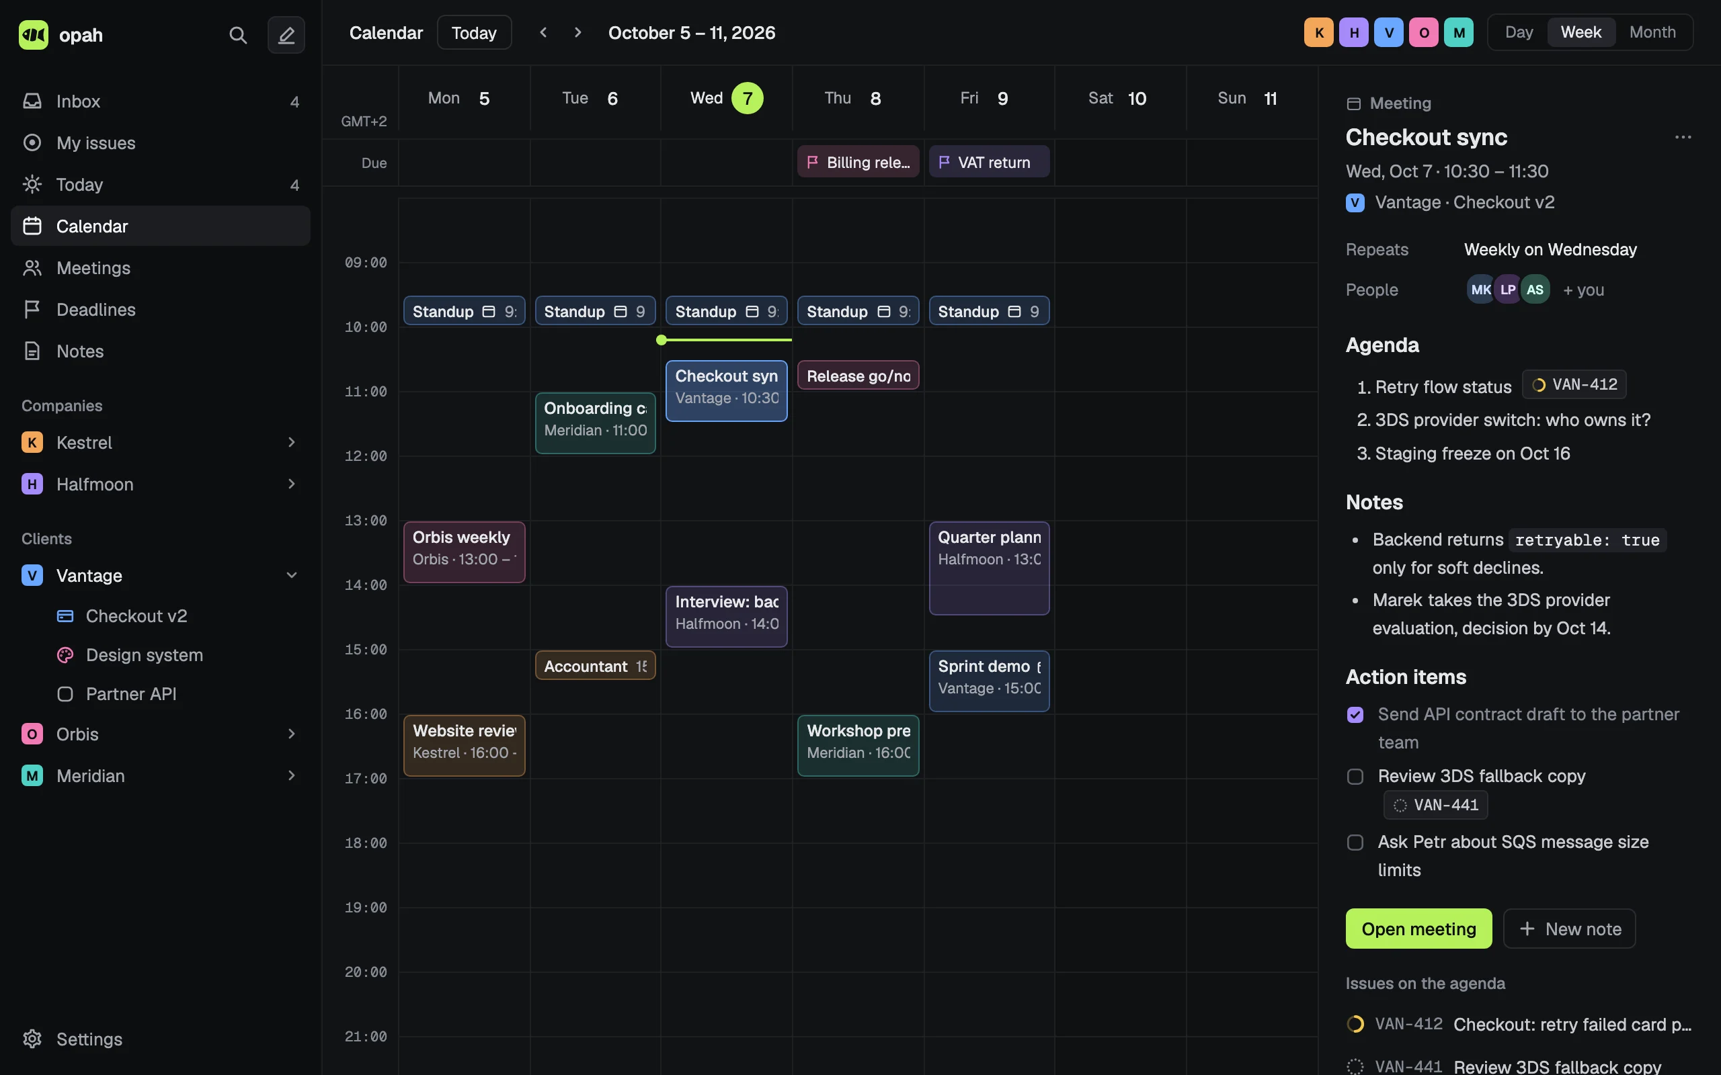The height and width of the screenshot is (1075, 1721).
Task: Open VAN-412 Checkout retry issue row
Action: click(x=1519, y=1024)
